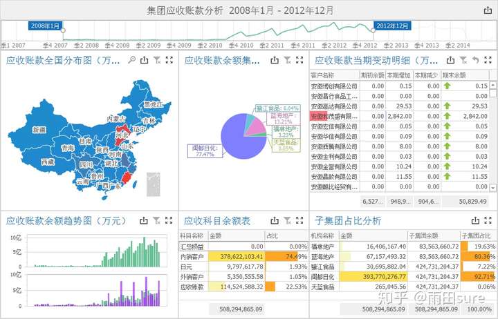Export the 应收账款全国分布图 map panel
This screenshot has width=498, height=319.
click(x=144, y=59)
